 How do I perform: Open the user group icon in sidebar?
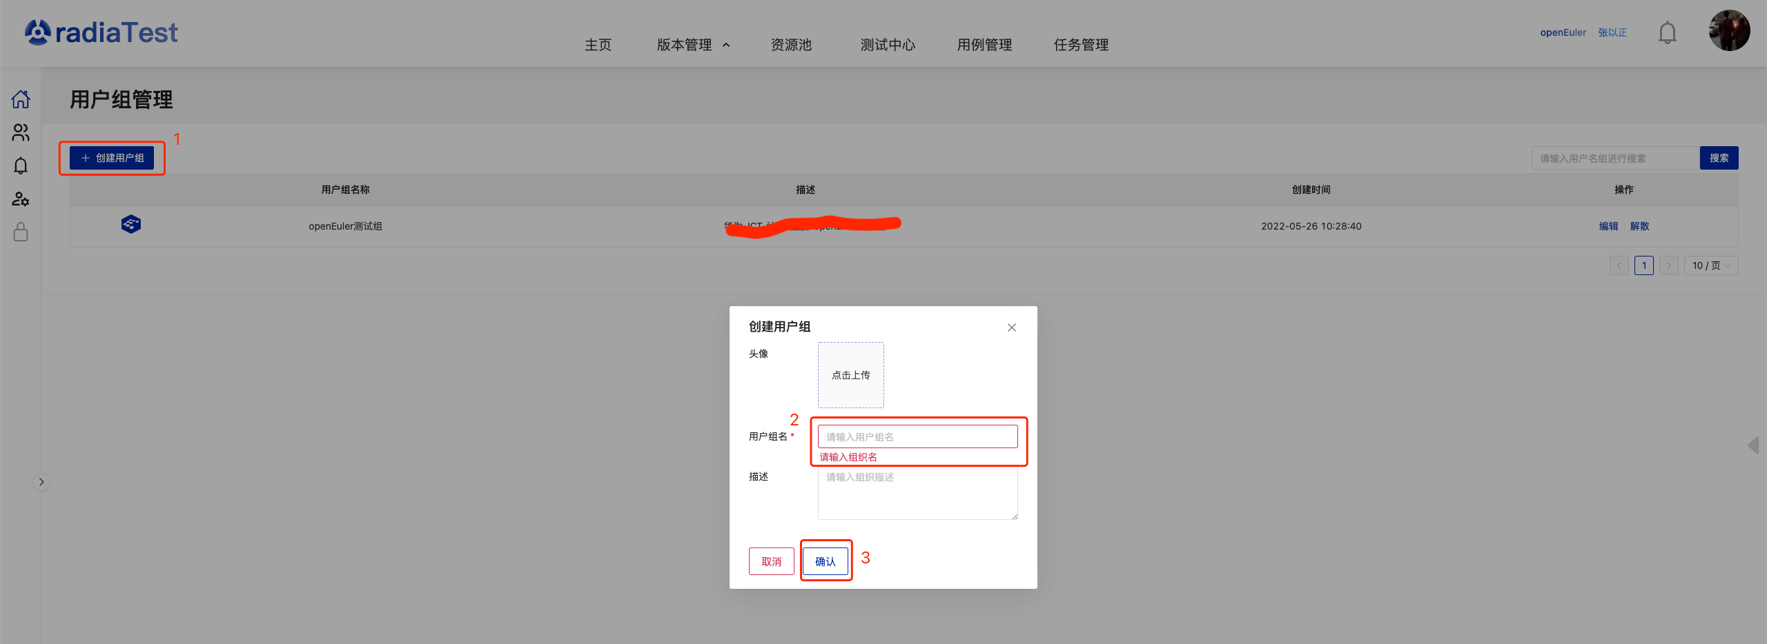click(x=21, y=132)
